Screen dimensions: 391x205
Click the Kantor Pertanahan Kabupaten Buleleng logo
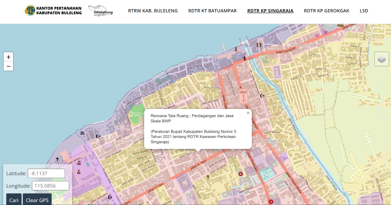53,11
